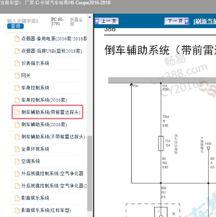Image resolution: width=216 pixels, height=217 pixels.
Task: Click file icon beside 全景环视系统
Action: (17, 149)
